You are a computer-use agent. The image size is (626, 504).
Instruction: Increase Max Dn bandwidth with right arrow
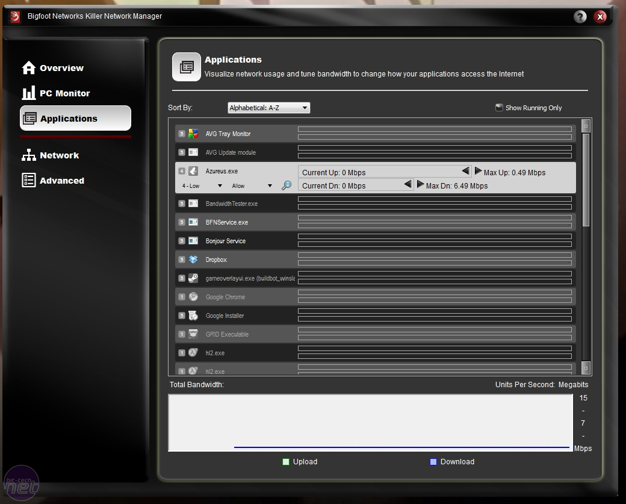pyautogui.click(x=420, y=184)
